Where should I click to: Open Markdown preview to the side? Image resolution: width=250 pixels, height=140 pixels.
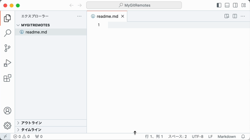[x=227, y=16]
